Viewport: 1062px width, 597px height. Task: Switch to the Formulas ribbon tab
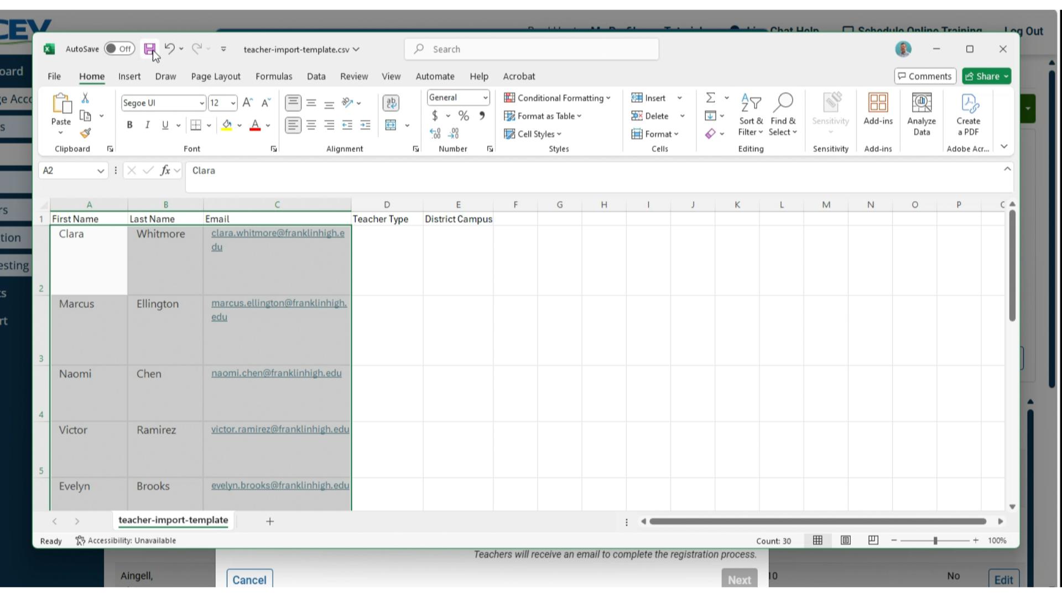274,76
